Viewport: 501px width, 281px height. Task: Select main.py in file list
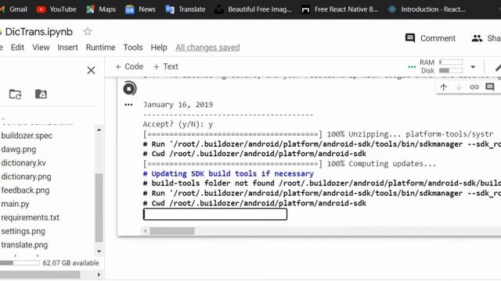pyautogui.click(x=15, y=204)
